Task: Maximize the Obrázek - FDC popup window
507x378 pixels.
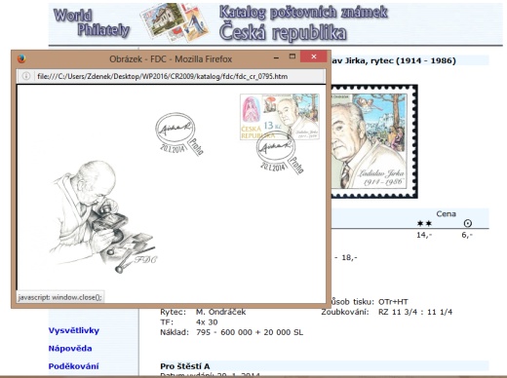Action: [292, 57]
